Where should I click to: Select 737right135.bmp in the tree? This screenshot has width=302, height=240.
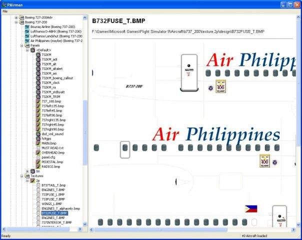(53, 120)
